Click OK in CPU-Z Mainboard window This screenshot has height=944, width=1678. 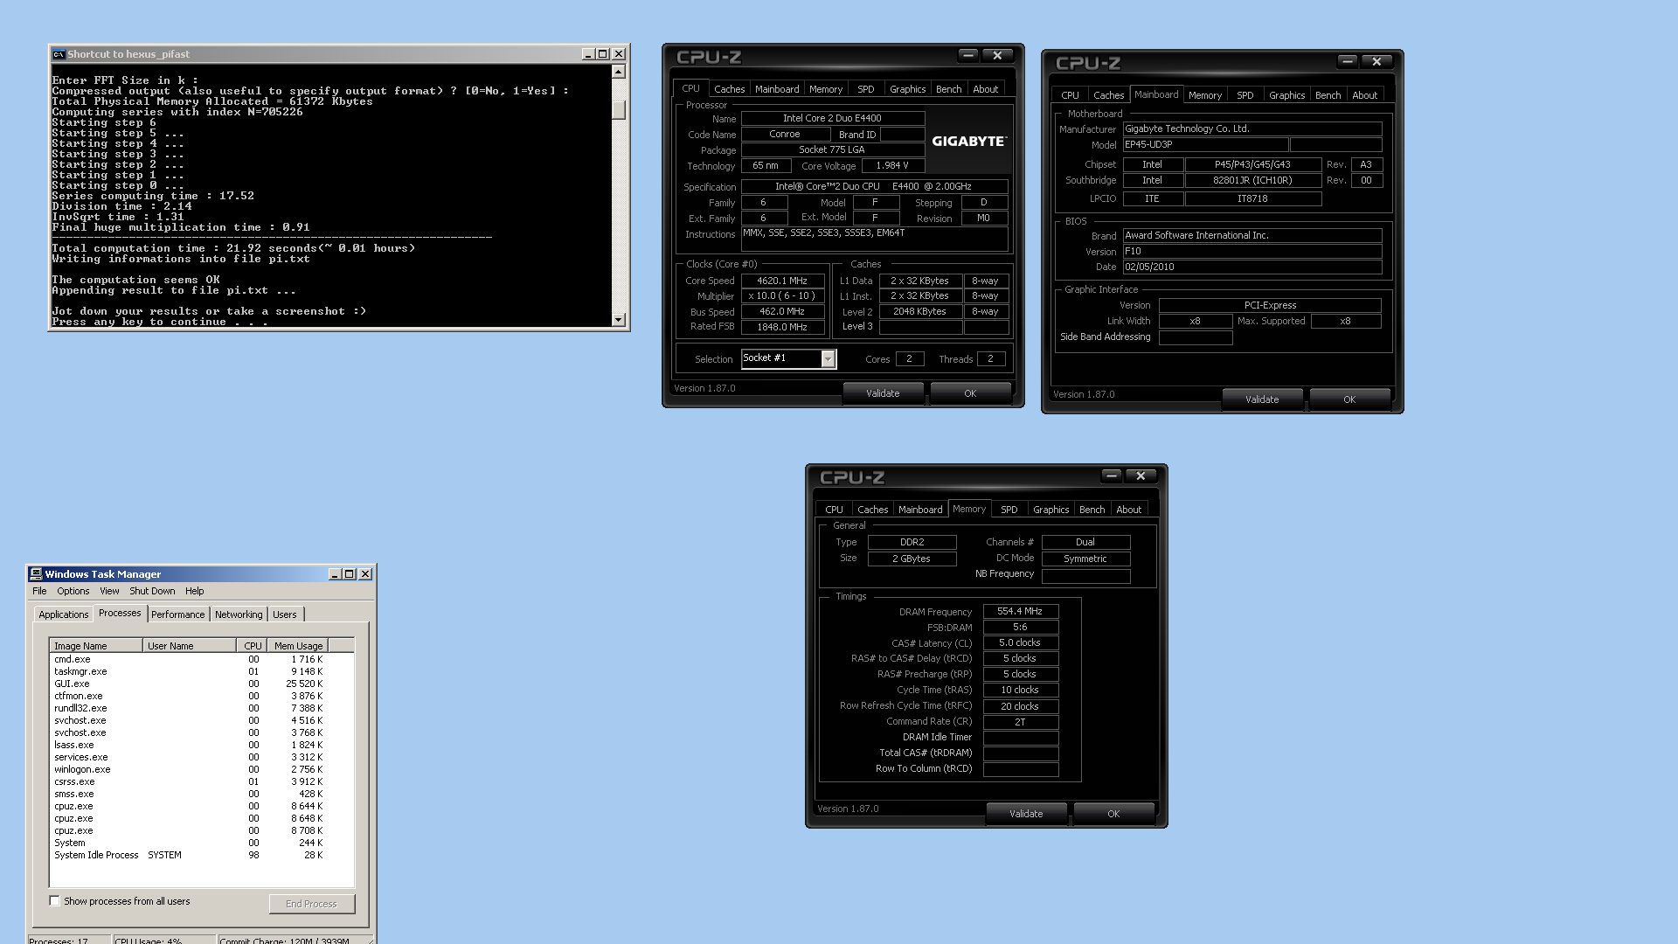tap(1349, 399)
